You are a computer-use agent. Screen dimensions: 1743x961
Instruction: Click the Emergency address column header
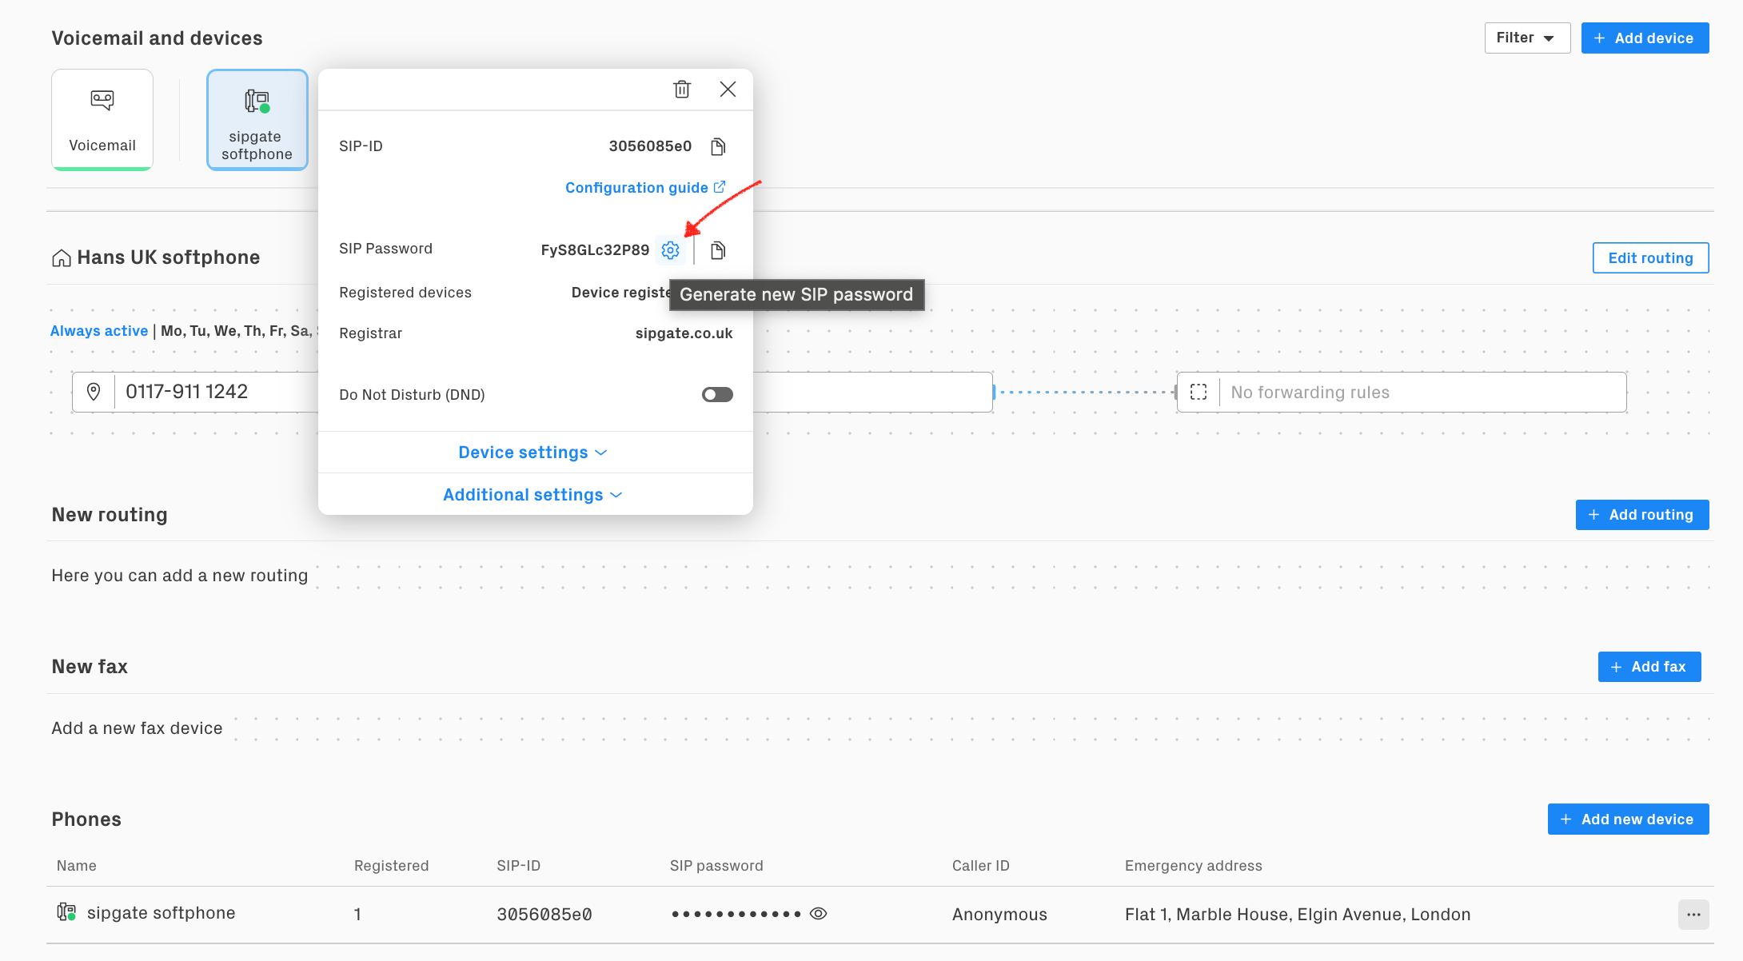[1193, 865]
